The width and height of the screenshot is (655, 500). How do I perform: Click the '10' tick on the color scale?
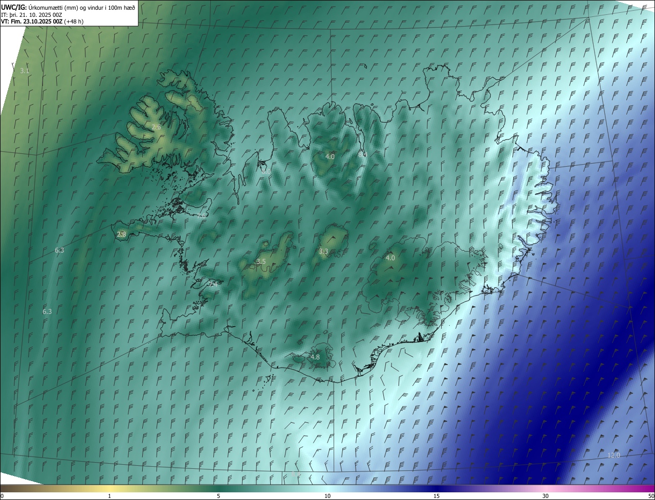point(327,496)
